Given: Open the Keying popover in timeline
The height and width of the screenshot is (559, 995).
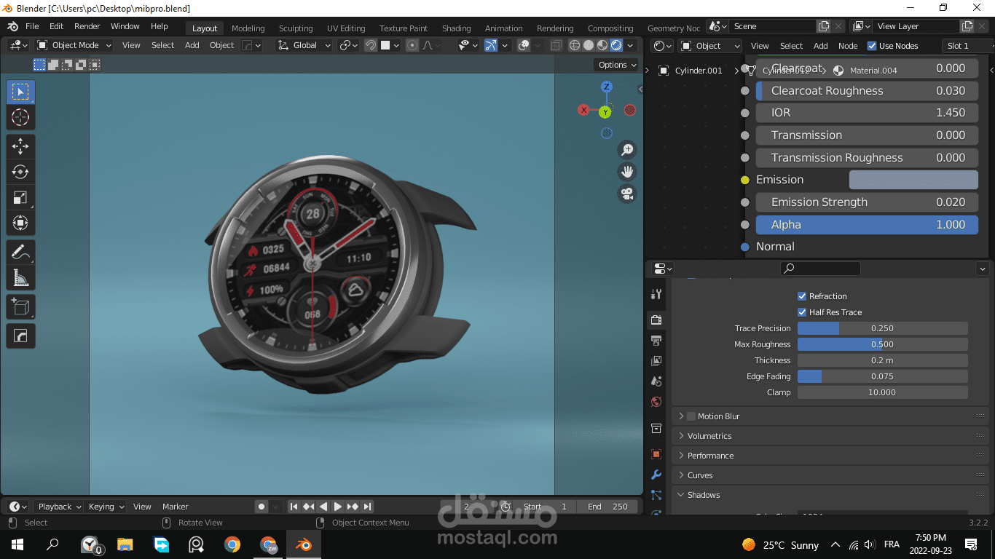Looking at the screenshot, I should pyautogui.click(x=106, y=507).
